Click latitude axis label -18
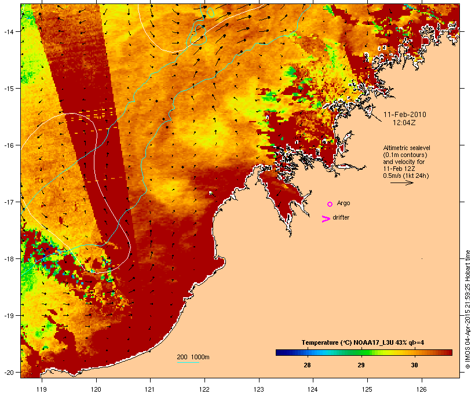The image size is (475, 394). pos(9,259)
